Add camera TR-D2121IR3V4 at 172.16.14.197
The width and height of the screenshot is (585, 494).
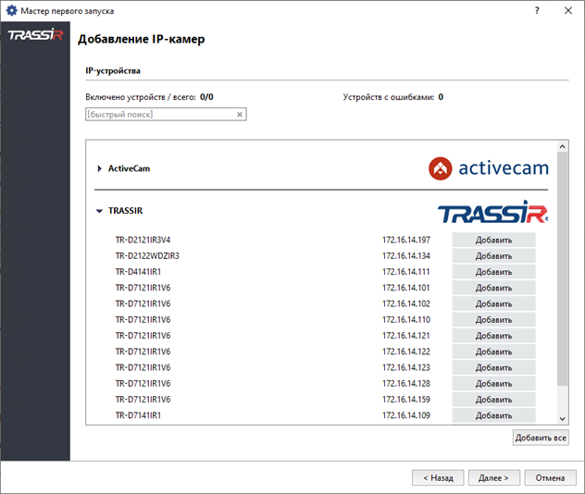(x=493, y=241)
